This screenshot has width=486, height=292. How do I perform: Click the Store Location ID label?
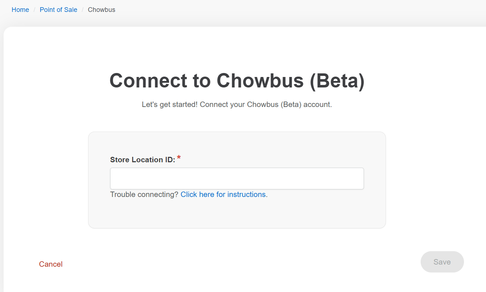click(x=143, y=160)
